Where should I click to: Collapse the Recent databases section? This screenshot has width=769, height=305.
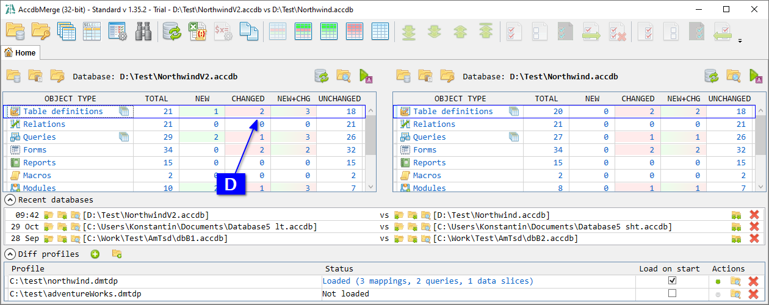[x=10, y=200]
